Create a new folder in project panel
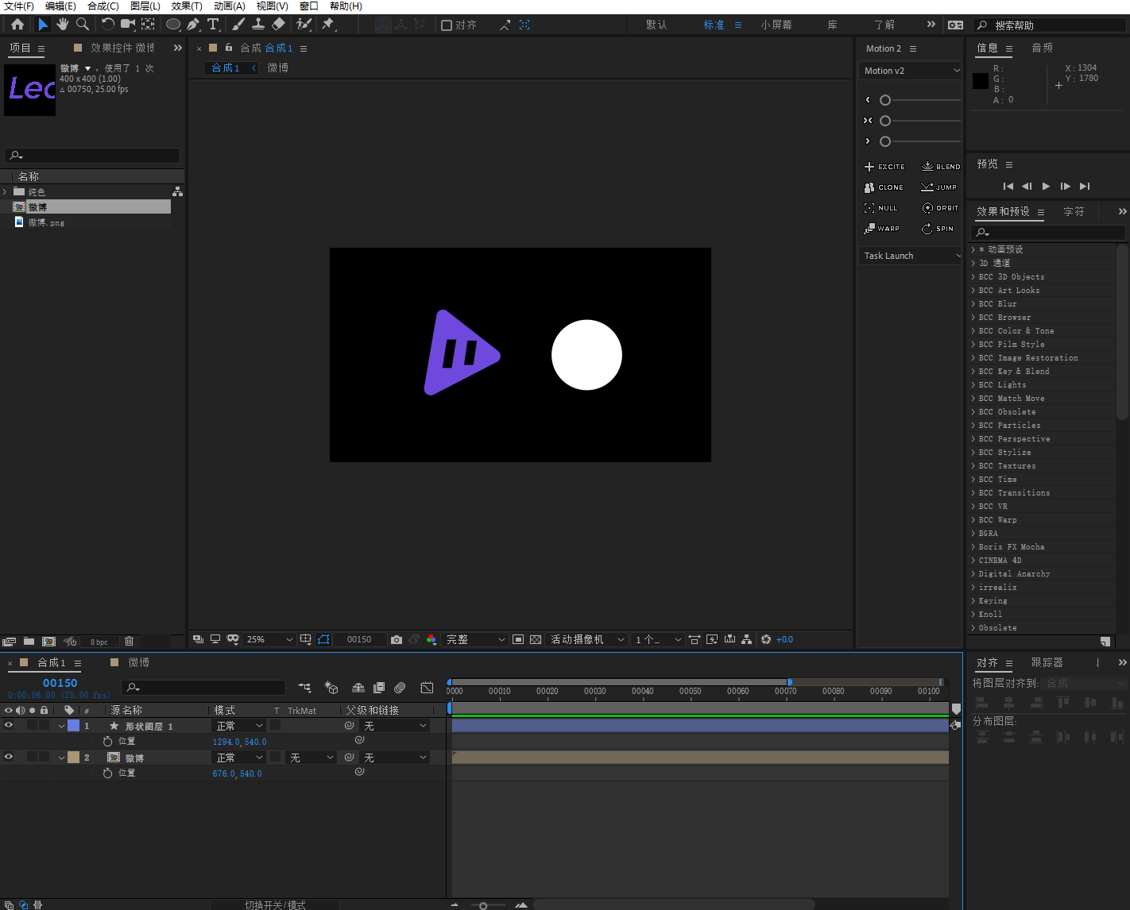1130x910 pixels. [x=29, y=642]
